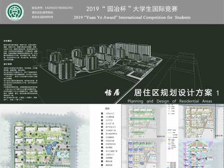
Task: Select the title "2019 园冶杯 大学生国际竞赛"
Action: [132, 9]
